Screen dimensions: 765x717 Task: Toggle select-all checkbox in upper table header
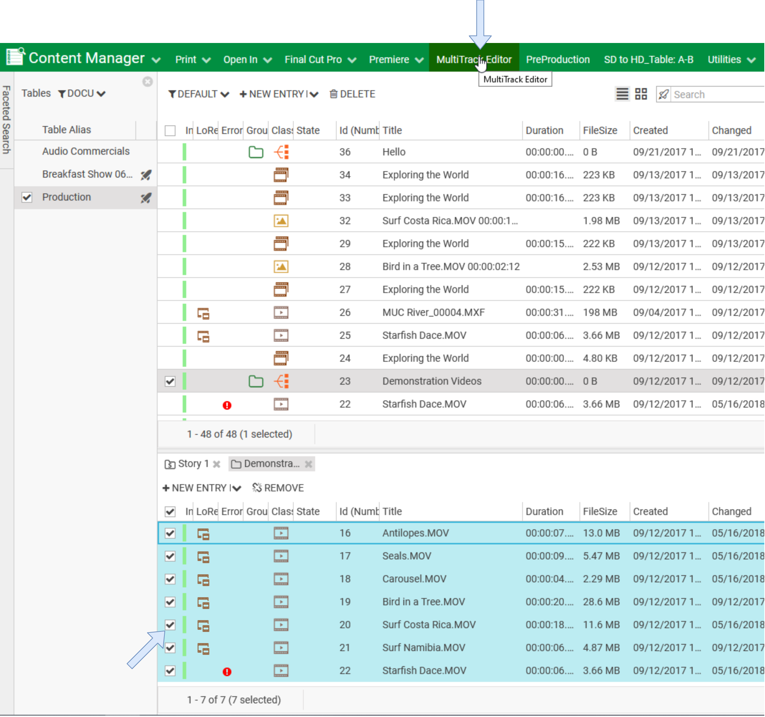click(x=170, y=131)
